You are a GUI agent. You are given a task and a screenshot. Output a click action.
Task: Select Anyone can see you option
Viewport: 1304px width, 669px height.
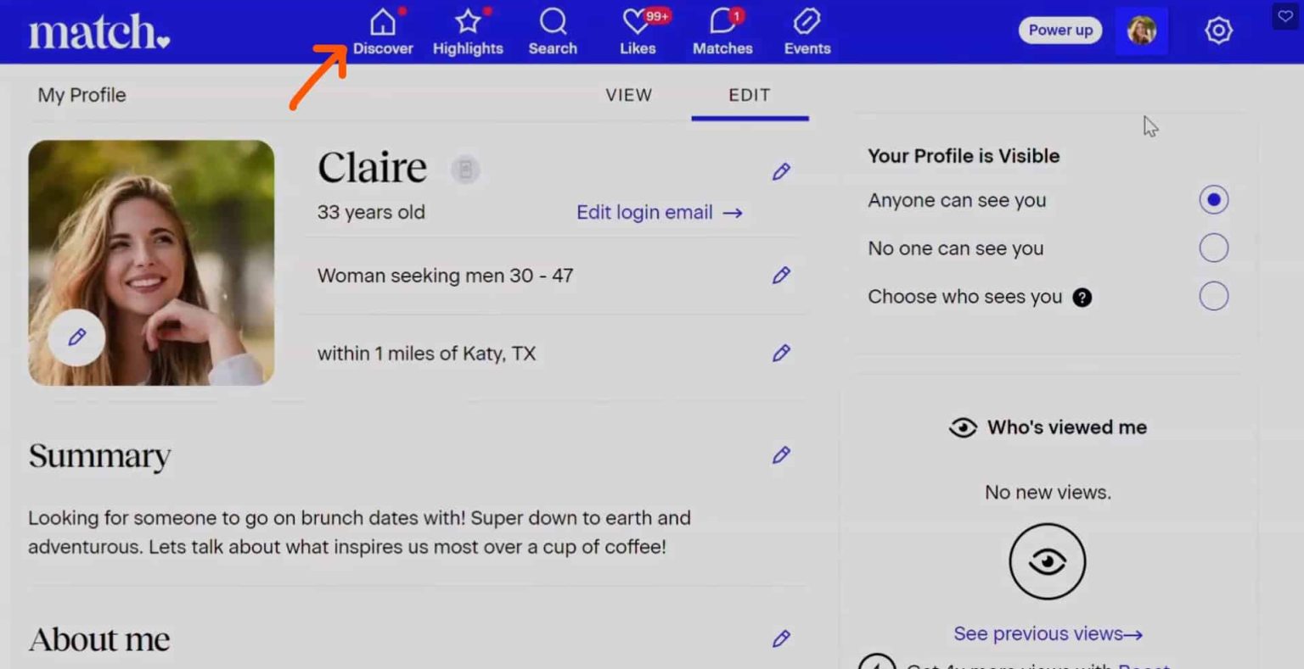(1213, 200)
